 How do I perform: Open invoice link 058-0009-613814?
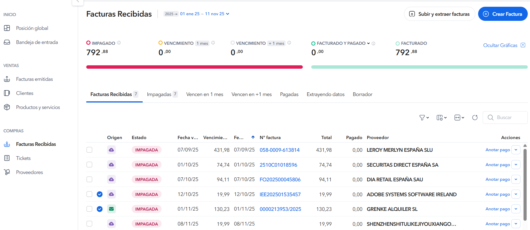tap(279, 150)
